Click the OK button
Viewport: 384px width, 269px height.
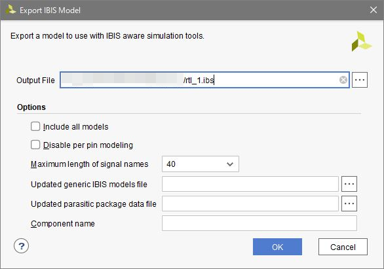(x=277, y=247)
